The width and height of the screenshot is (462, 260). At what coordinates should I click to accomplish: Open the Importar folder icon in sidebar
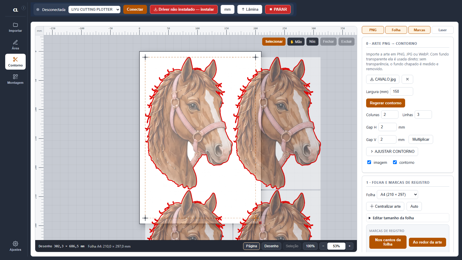click(x=15, y=27)
